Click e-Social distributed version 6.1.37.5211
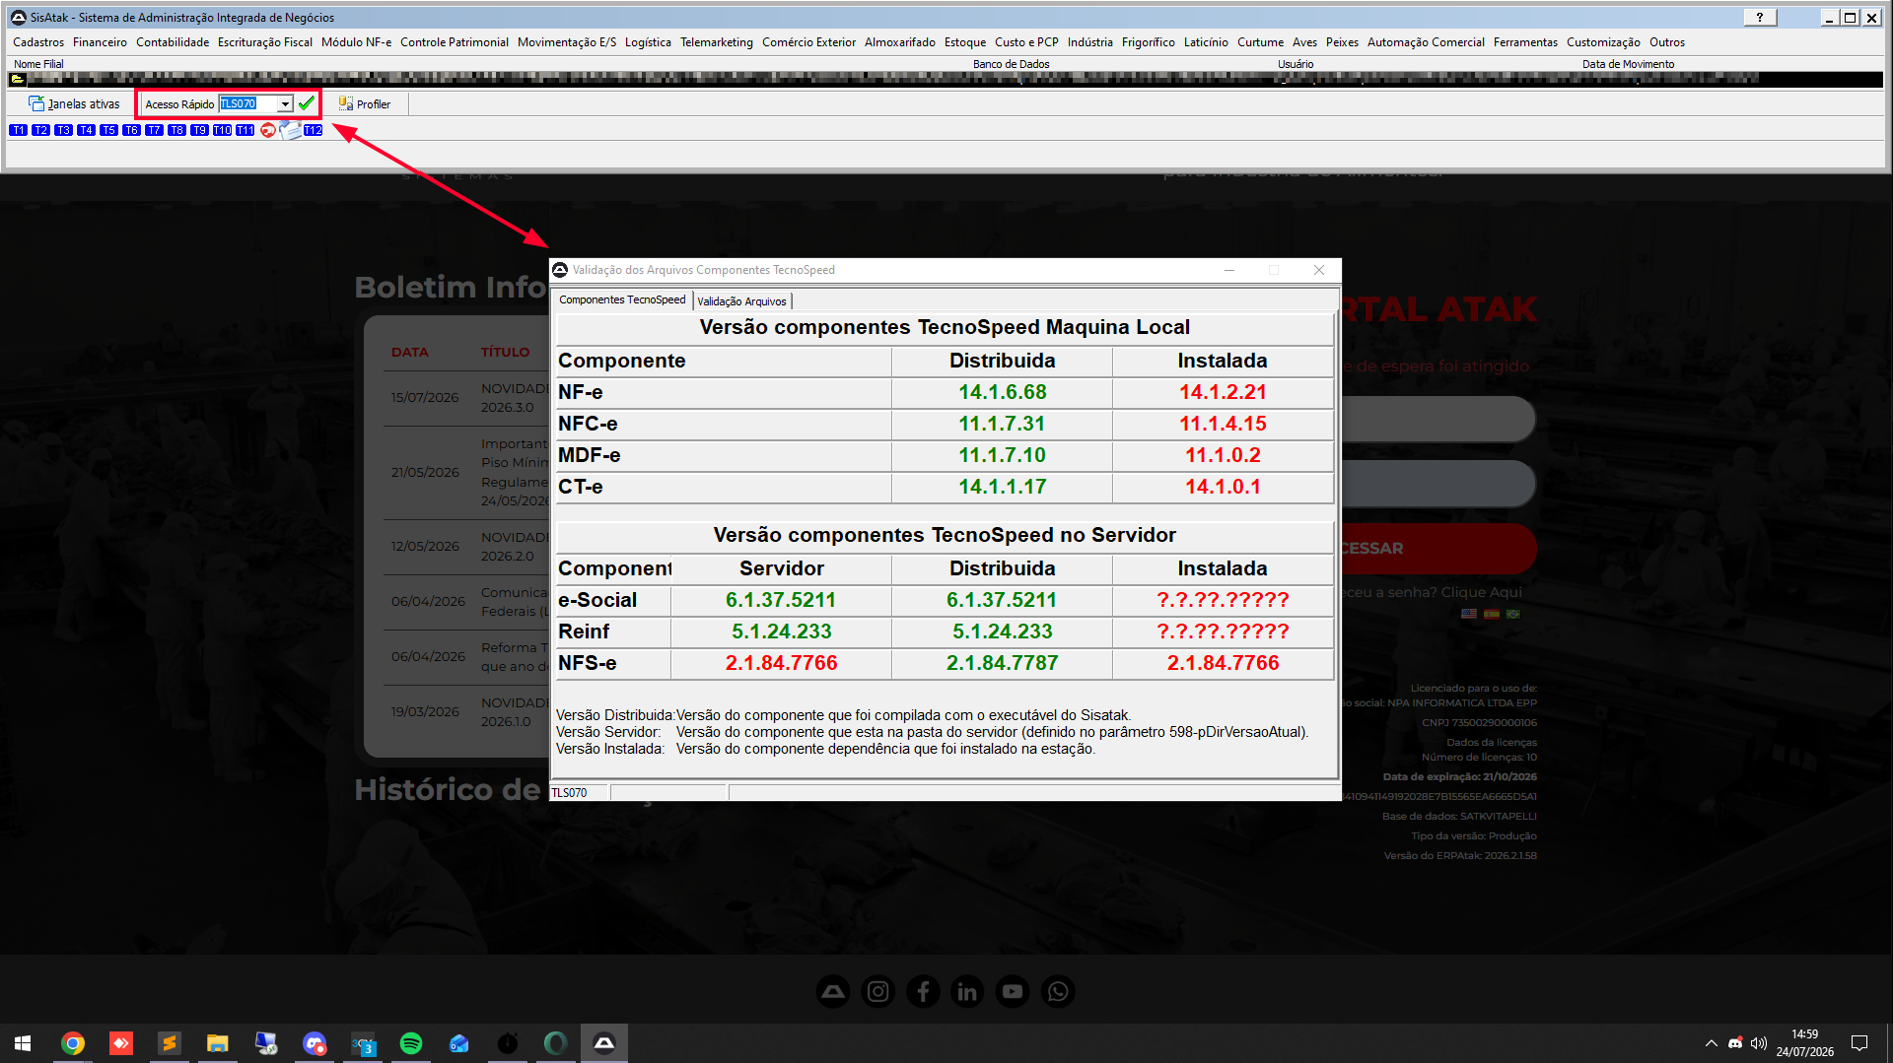The width and height of the screenshot is (1893, 1063). tap(1002, 600)
